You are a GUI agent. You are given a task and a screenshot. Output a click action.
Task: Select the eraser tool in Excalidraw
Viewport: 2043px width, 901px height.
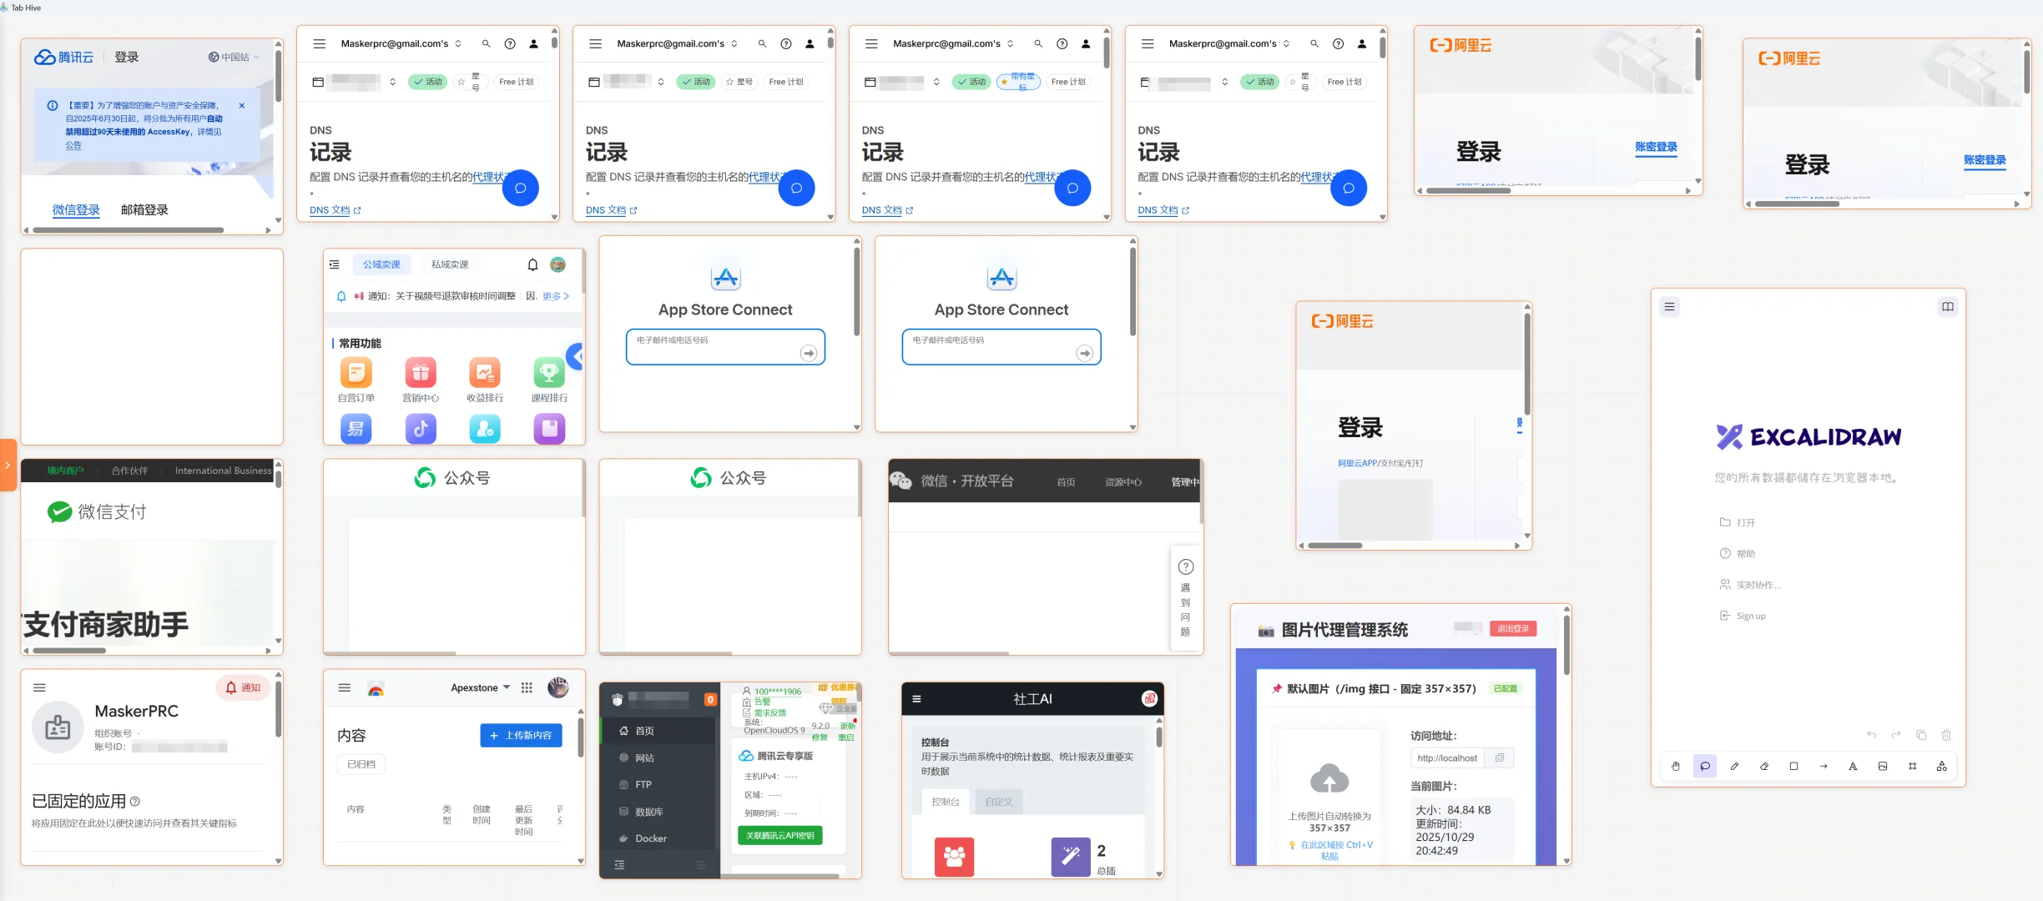point(1764,766)
